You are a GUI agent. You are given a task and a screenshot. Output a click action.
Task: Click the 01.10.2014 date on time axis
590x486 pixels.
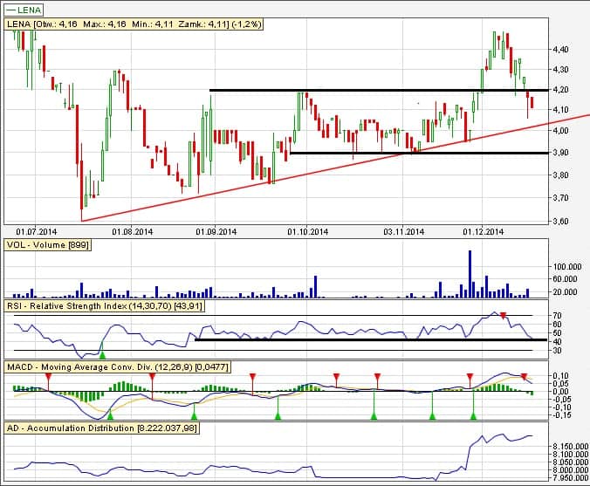(307, 231)
